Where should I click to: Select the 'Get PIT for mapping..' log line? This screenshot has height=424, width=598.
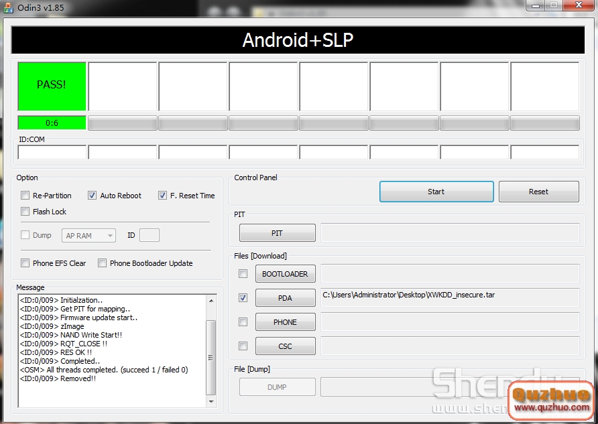coord(75,309)
